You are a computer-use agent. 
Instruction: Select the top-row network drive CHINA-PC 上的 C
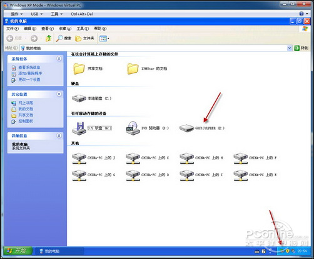[x=133, y=158]
